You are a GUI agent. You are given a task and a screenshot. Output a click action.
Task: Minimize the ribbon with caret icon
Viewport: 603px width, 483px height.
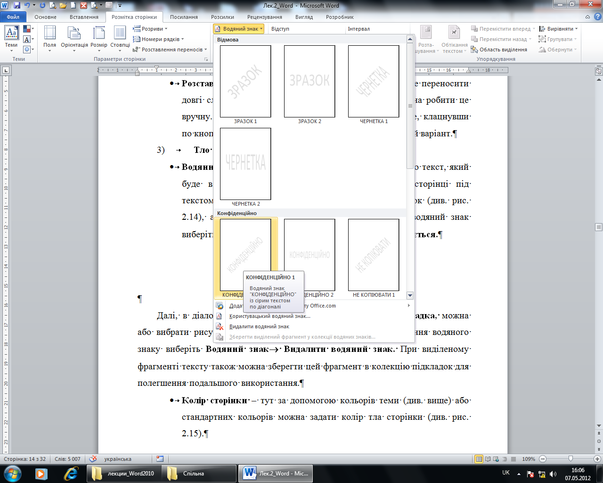click(587, 17)
